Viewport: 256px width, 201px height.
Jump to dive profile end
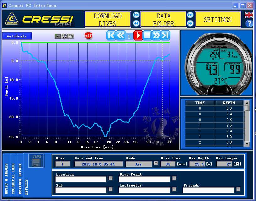[165, 35]
